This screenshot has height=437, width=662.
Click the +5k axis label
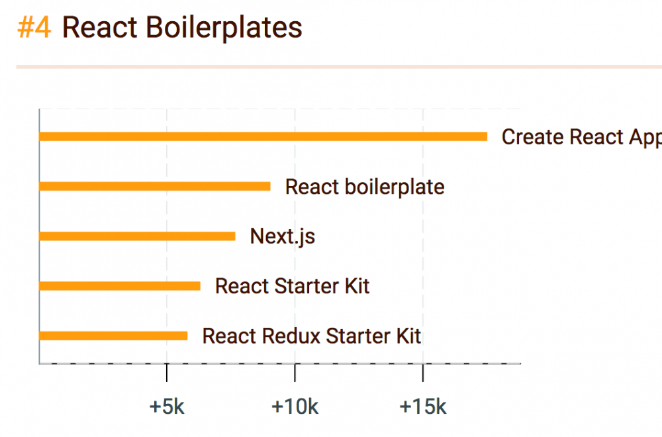pos(167,407)
